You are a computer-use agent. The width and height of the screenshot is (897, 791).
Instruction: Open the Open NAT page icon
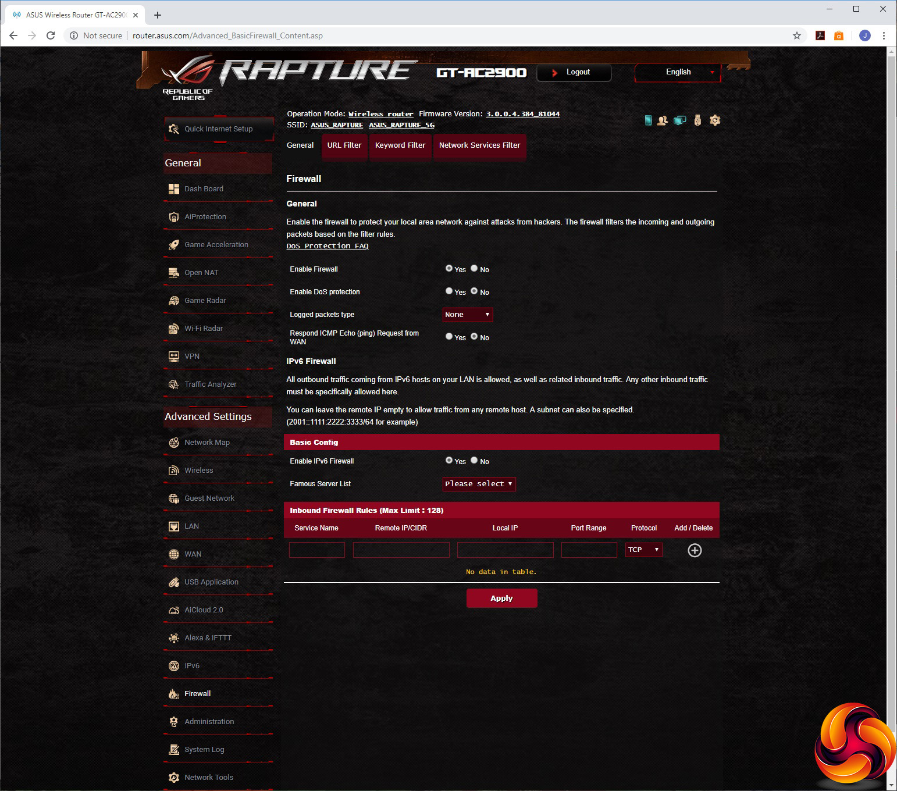(173, 273)
